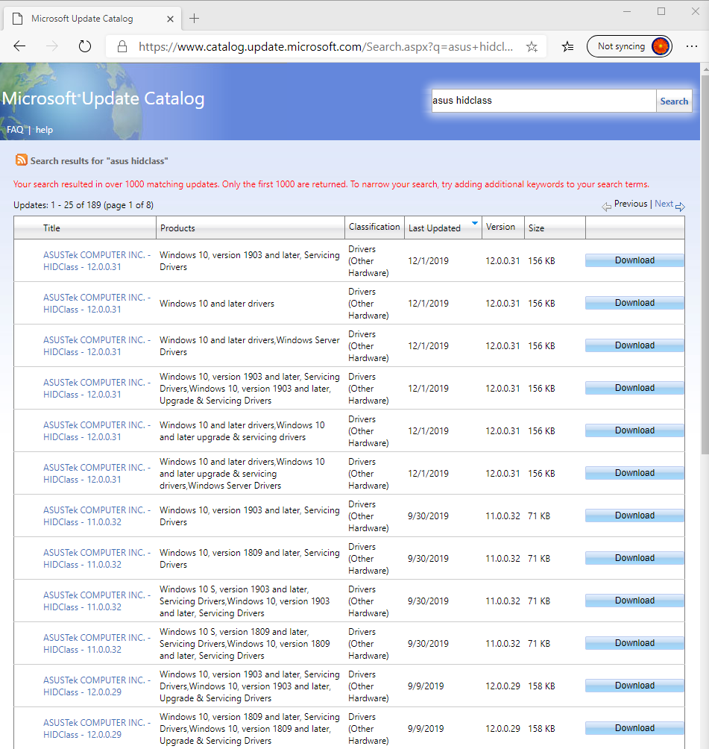Click the Next page arrow icon
Viewport: 709px width, 749px height.
coord(681,207)
